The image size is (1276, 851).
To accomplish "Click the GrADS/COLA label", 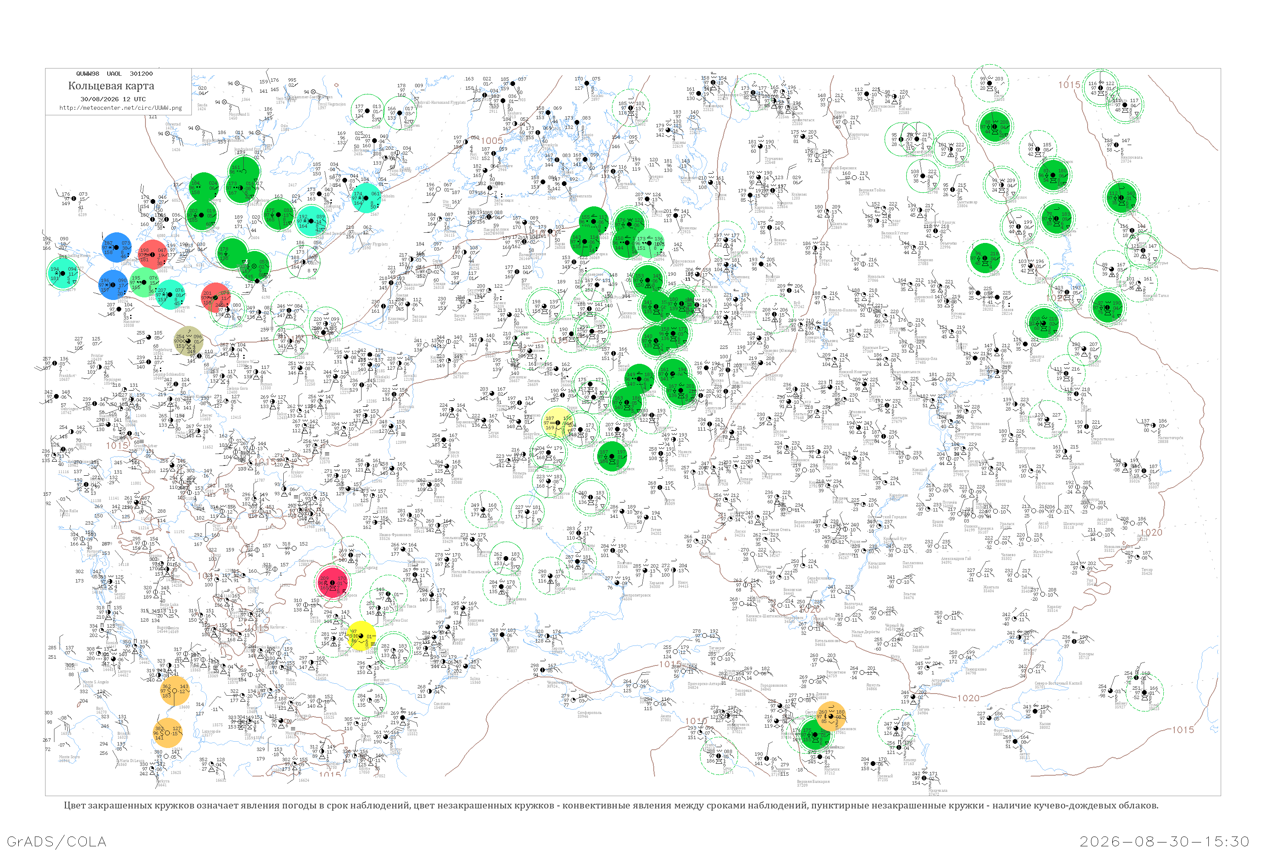I will 57,841.
